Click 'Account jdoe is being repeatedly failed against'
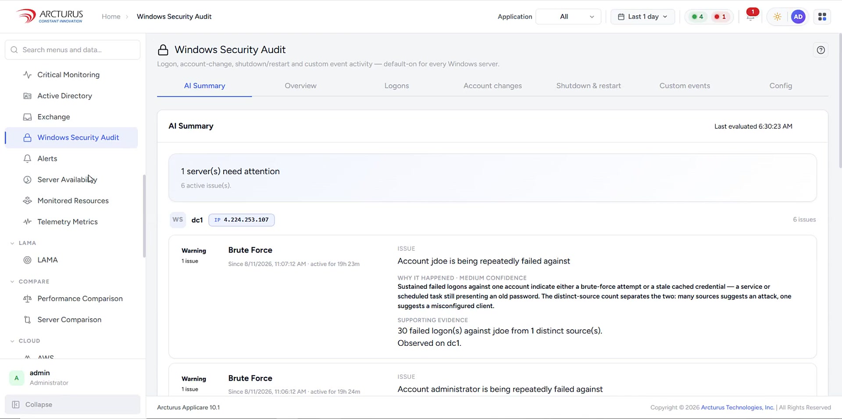 click(484, 261)
